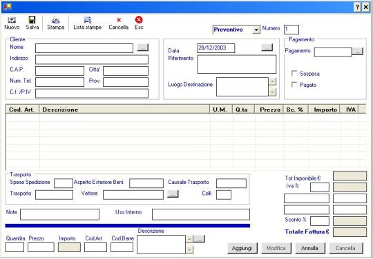The height and width of the screenshot is (259, 373).
Task: Click the Sc. % column header
Action: click(x=296, y=110)
